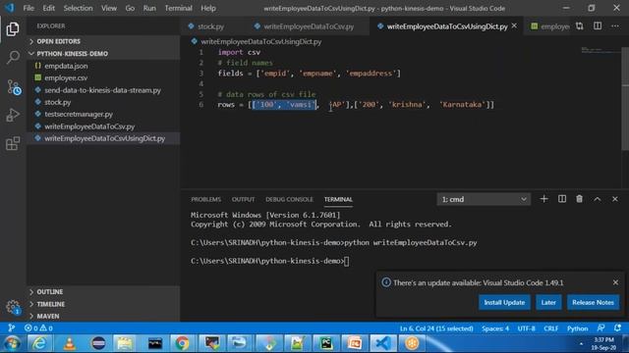
Task: Click the Install Update button
Action: pos(504,302)
